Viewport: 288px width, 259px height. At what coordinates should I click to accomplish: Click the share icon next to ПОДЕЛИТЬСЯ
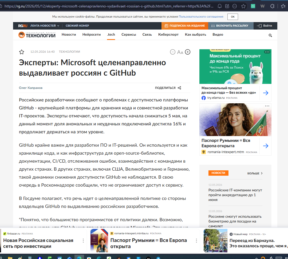pos(179,88)
